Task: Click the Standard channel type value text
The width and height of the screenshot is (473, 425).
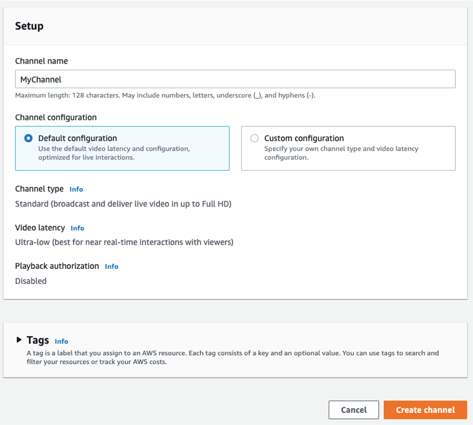Action: coord(123,204)
